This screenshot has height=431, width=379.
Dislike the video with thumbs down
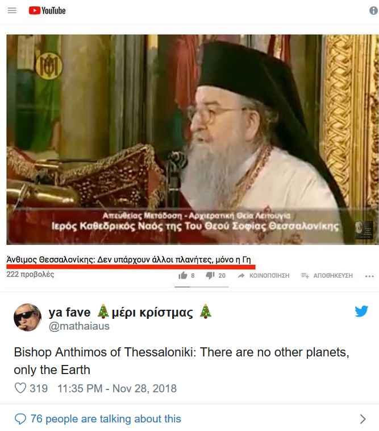tap(210, 276)
